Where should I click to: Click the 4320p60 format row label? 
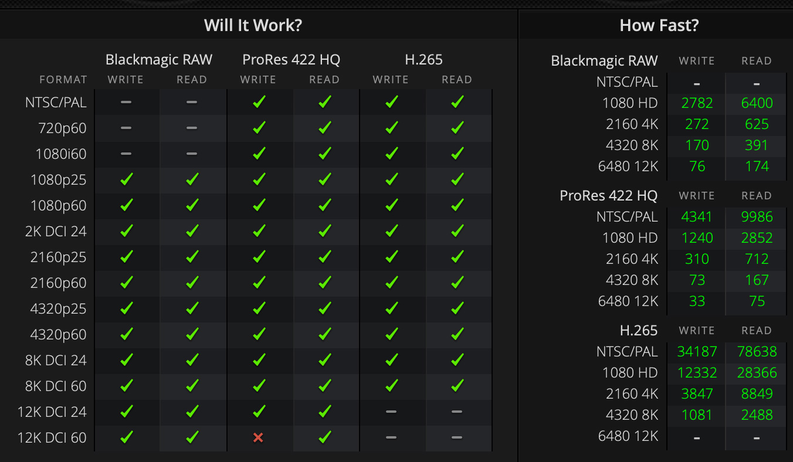pos(59,335)
